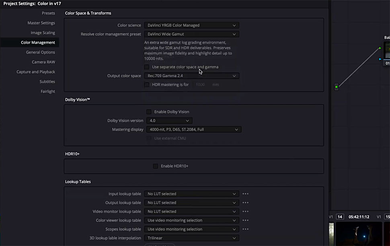Click Output lookup table more options dots
This screenshot has width=390, height=246.
[246, 203]
